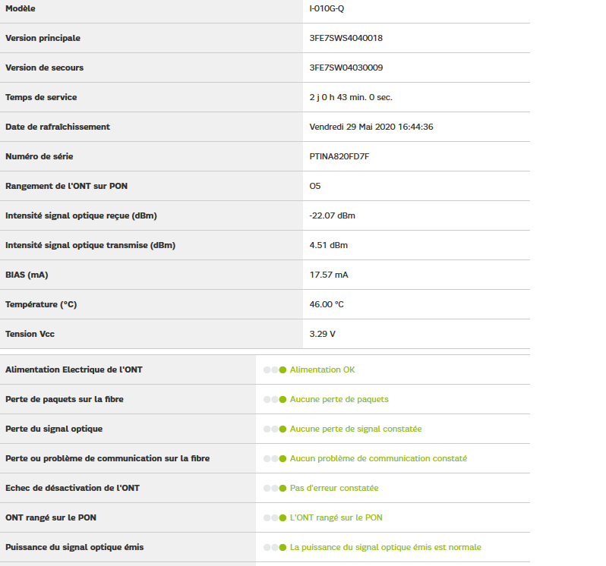Click the Alimentation Electrique status indicator dots

pos(275,369)
